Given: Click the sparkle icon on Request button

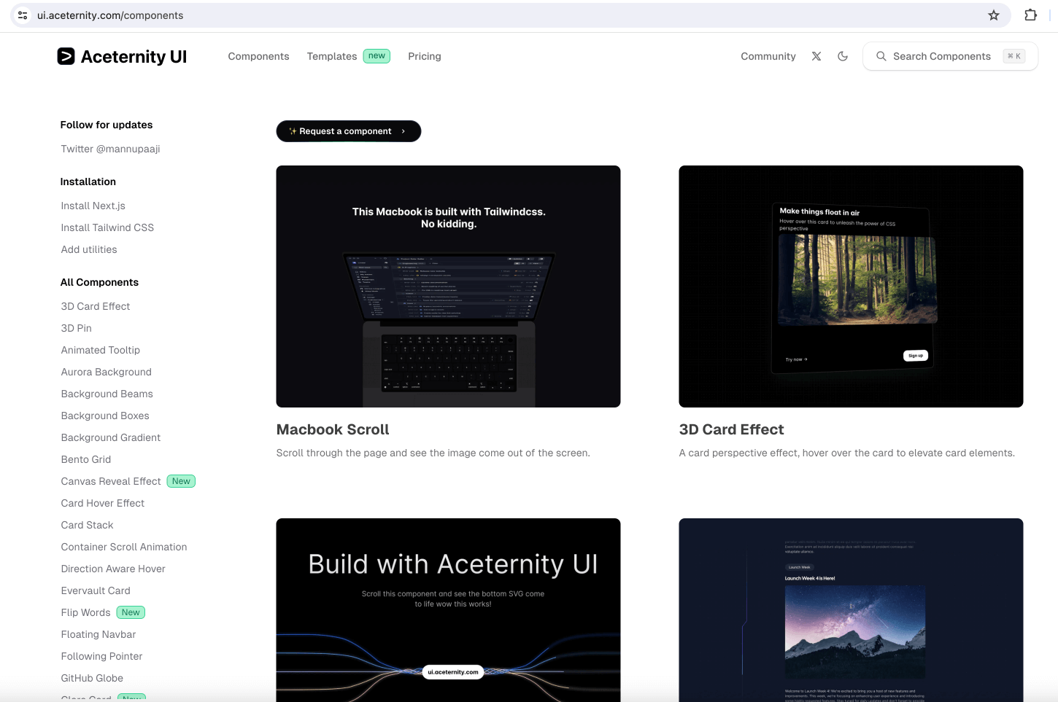Looking at the screenshot, I should (293, 131).
